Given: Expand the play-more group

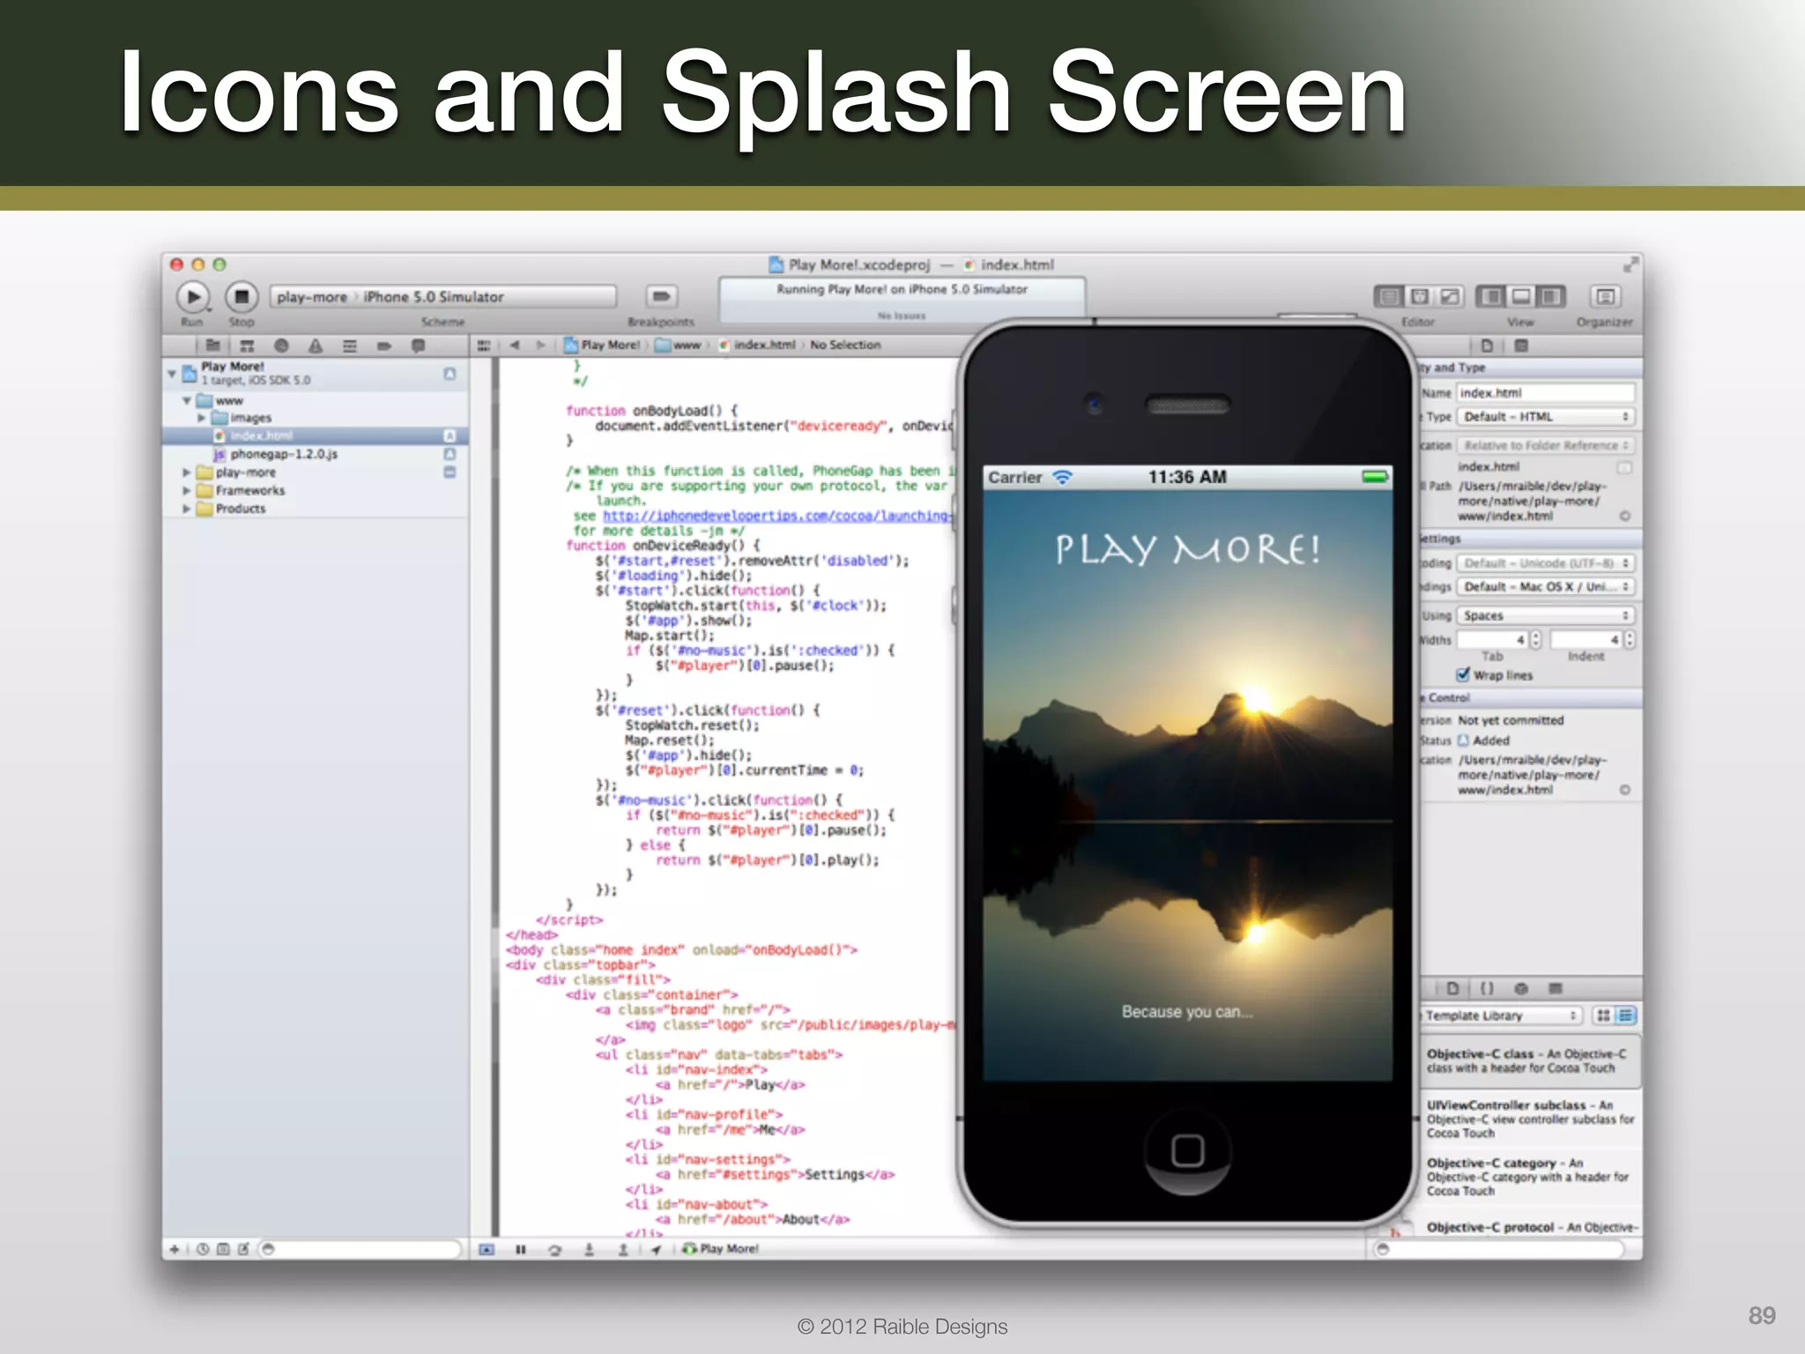Looking at the screenshot, I should 187,472.
